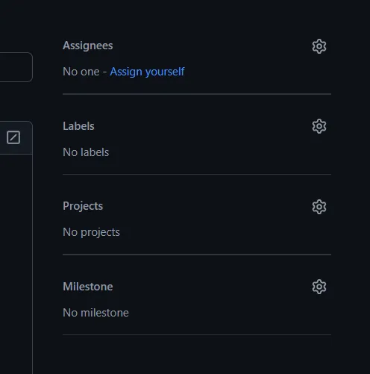Select the "No one" assignee text
Viewport: 370px width, 374px height.
click(x=81, y=72)
